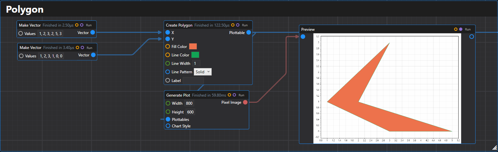Click the Preview node title
Screen dimensions: 498x152
click(x=308, y=29)
